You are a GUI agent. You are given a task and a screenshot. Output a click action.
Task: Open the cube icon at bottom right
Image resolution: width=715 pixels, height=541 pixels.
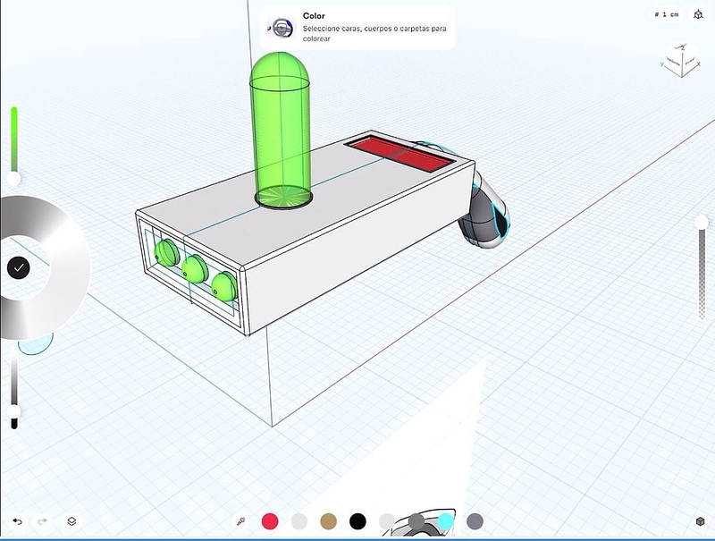701,521
